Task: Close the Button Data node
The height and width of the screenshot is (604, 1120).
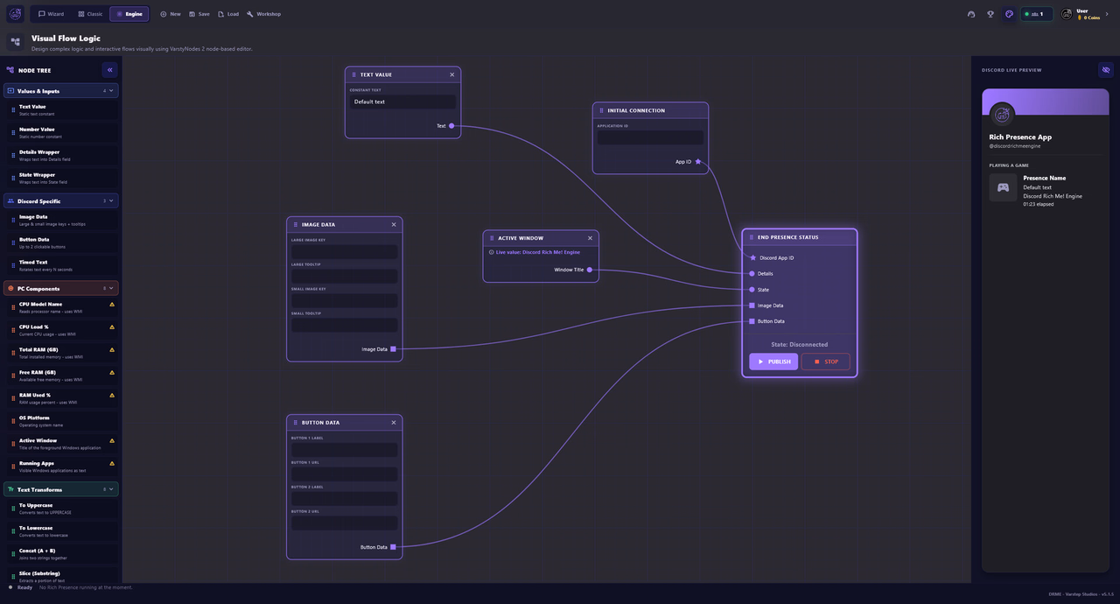Action: (x=394, y=422)
